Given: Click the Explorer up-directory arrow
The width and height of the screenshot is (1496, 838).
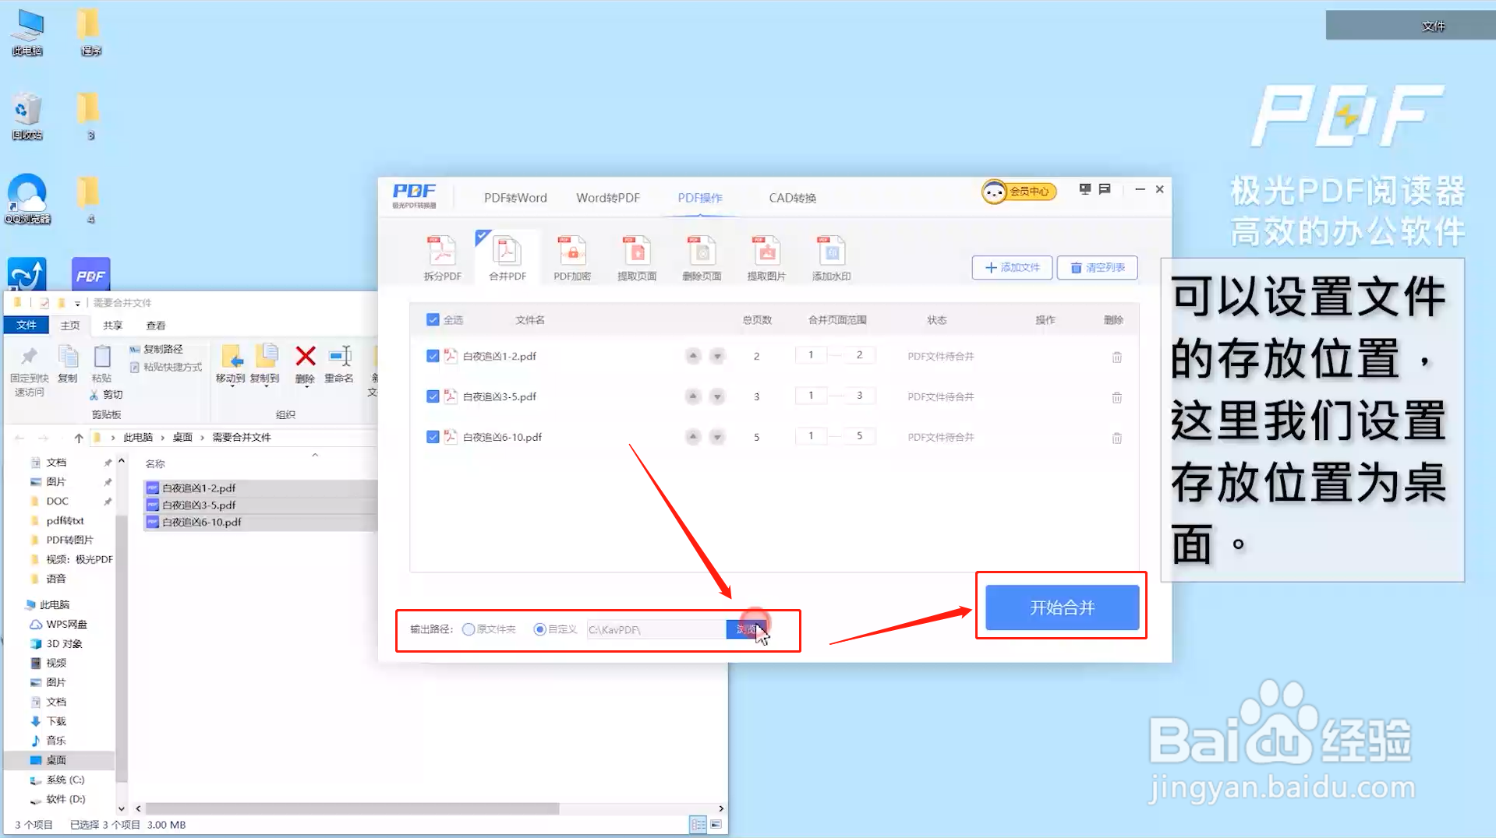Looking at the screenshot, I should [79, 438].
